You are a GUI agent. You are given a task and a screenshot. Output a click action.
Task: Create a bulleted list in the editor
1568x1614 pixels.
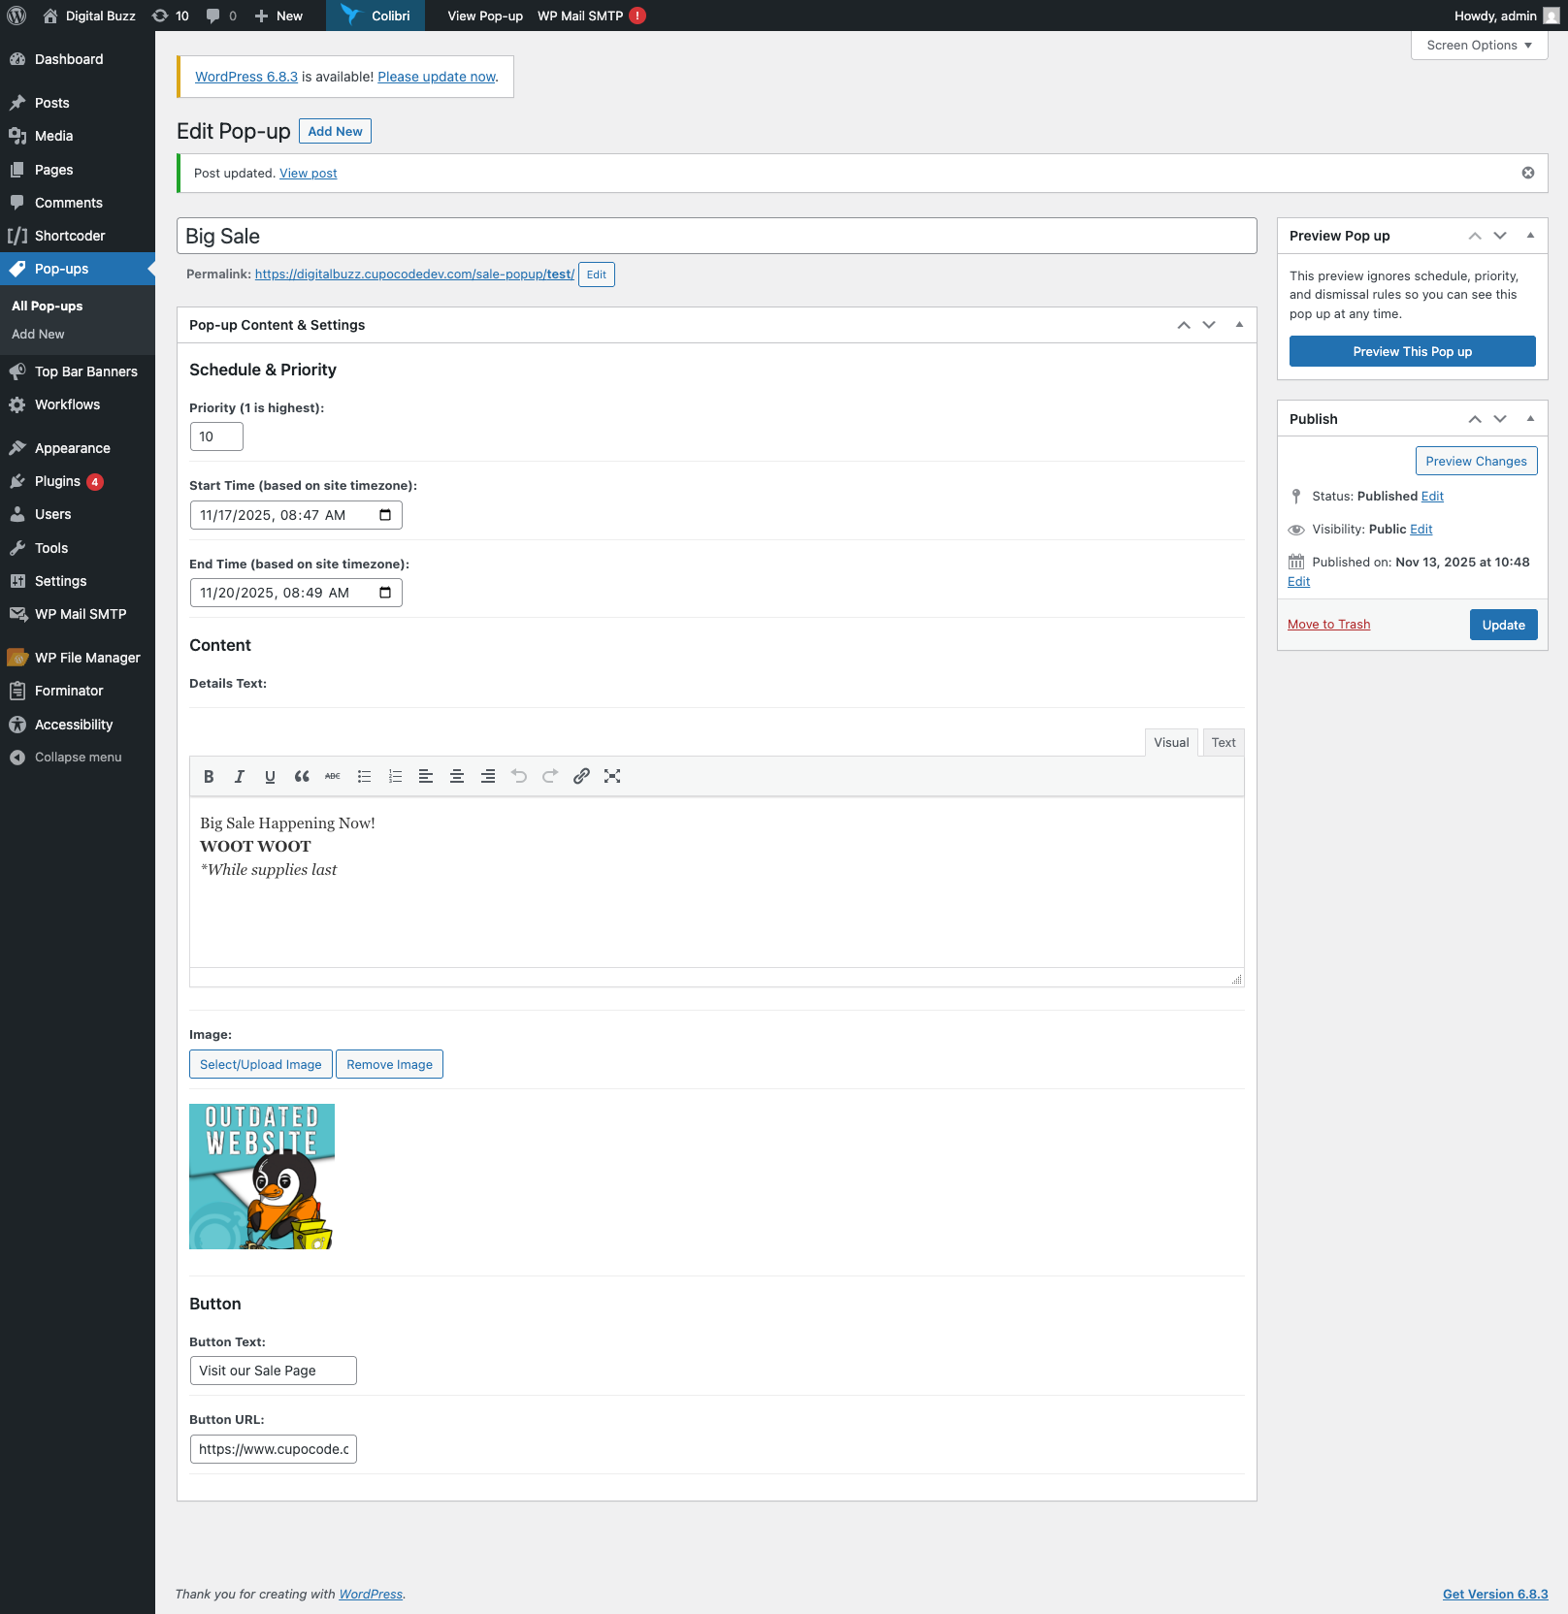click(364, 776)
